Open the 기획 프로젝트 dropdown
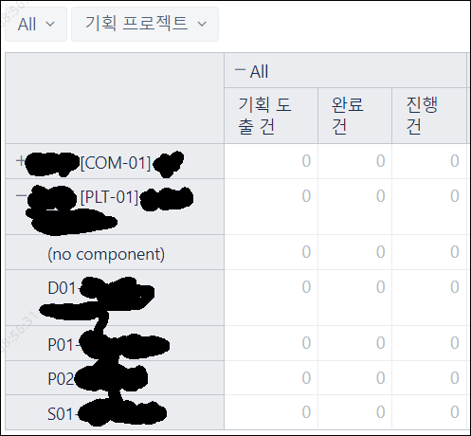 tap(145, 25)
